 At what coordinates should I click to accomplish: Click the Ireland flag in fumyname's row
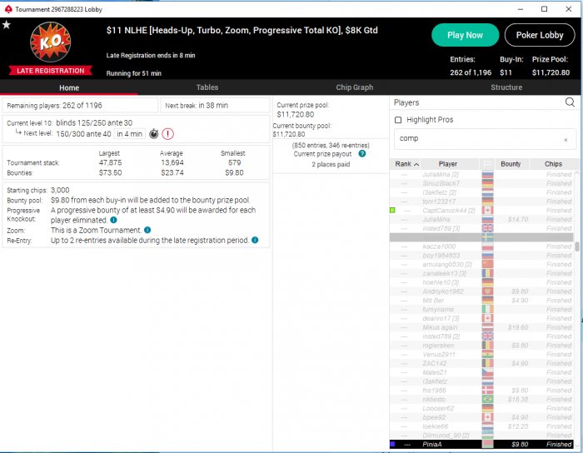[x=487, y=309]
